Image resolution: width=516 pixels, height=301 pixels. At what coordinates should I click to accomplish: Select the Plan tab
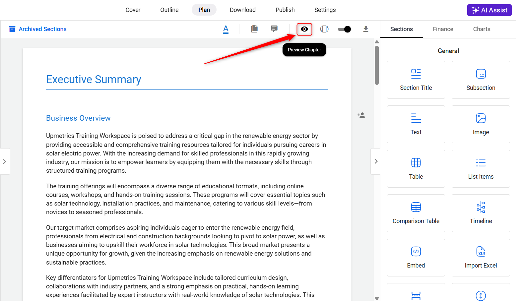pos(204,10)
